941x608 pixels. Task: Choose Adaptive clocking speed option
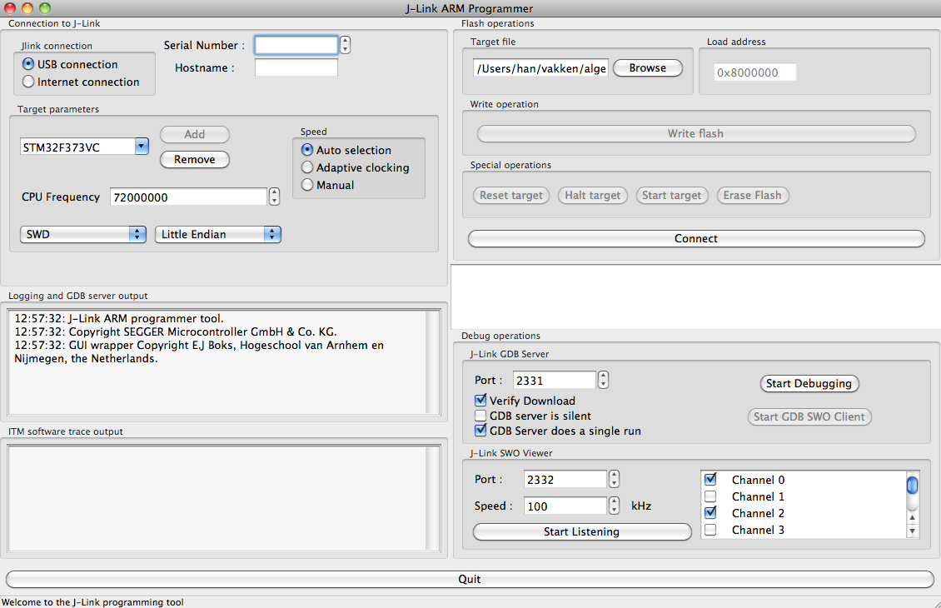[307, 167]
